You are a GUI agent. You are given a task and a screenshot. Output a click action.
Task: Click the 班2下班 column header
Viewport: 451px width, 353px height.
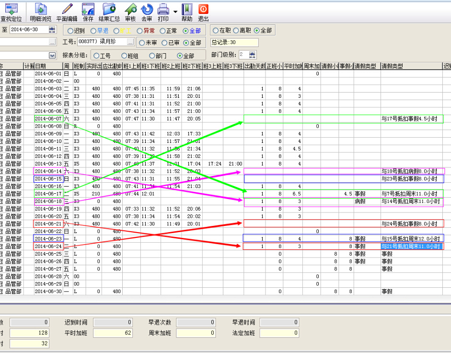[x=192, y=66]
